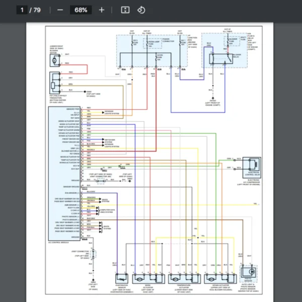Rotate the document counterclockwise

(x=141, y=10)
